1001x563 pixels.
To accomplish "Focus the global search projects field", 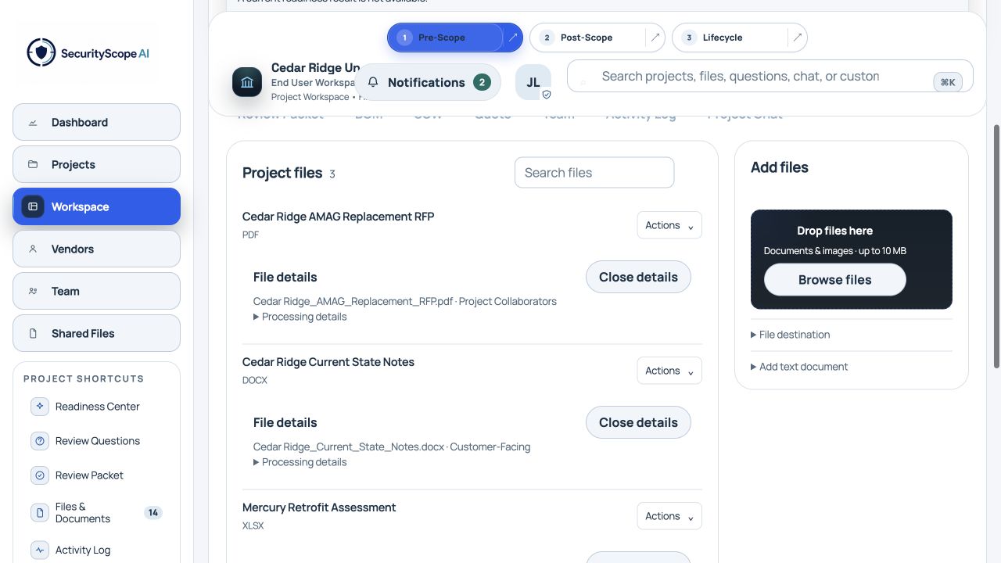I will [x=770, y=76].
